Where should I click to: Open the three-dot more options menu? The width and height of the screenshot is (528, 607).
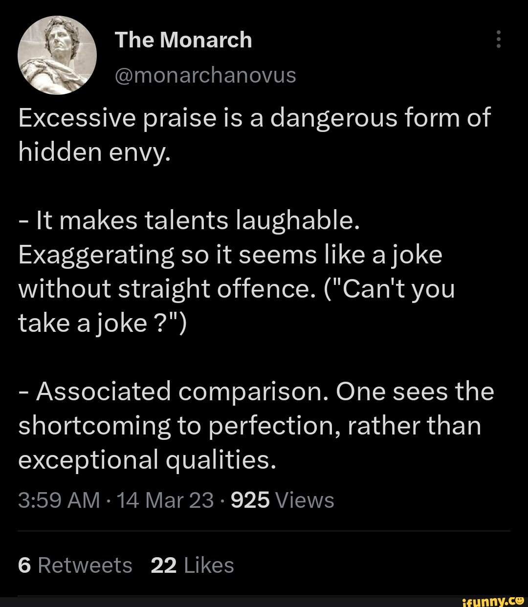[499, 39]
